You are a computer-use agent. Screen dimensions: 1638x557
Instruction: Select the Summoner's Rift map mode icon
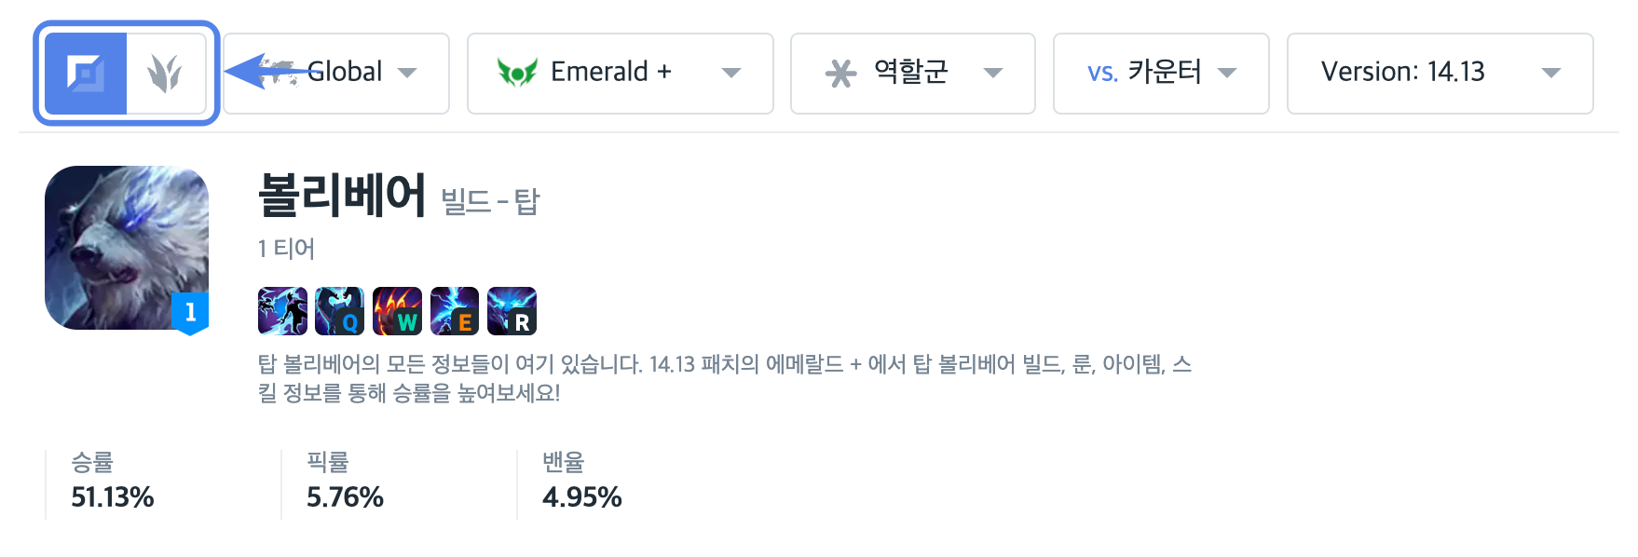coord(86,74)
